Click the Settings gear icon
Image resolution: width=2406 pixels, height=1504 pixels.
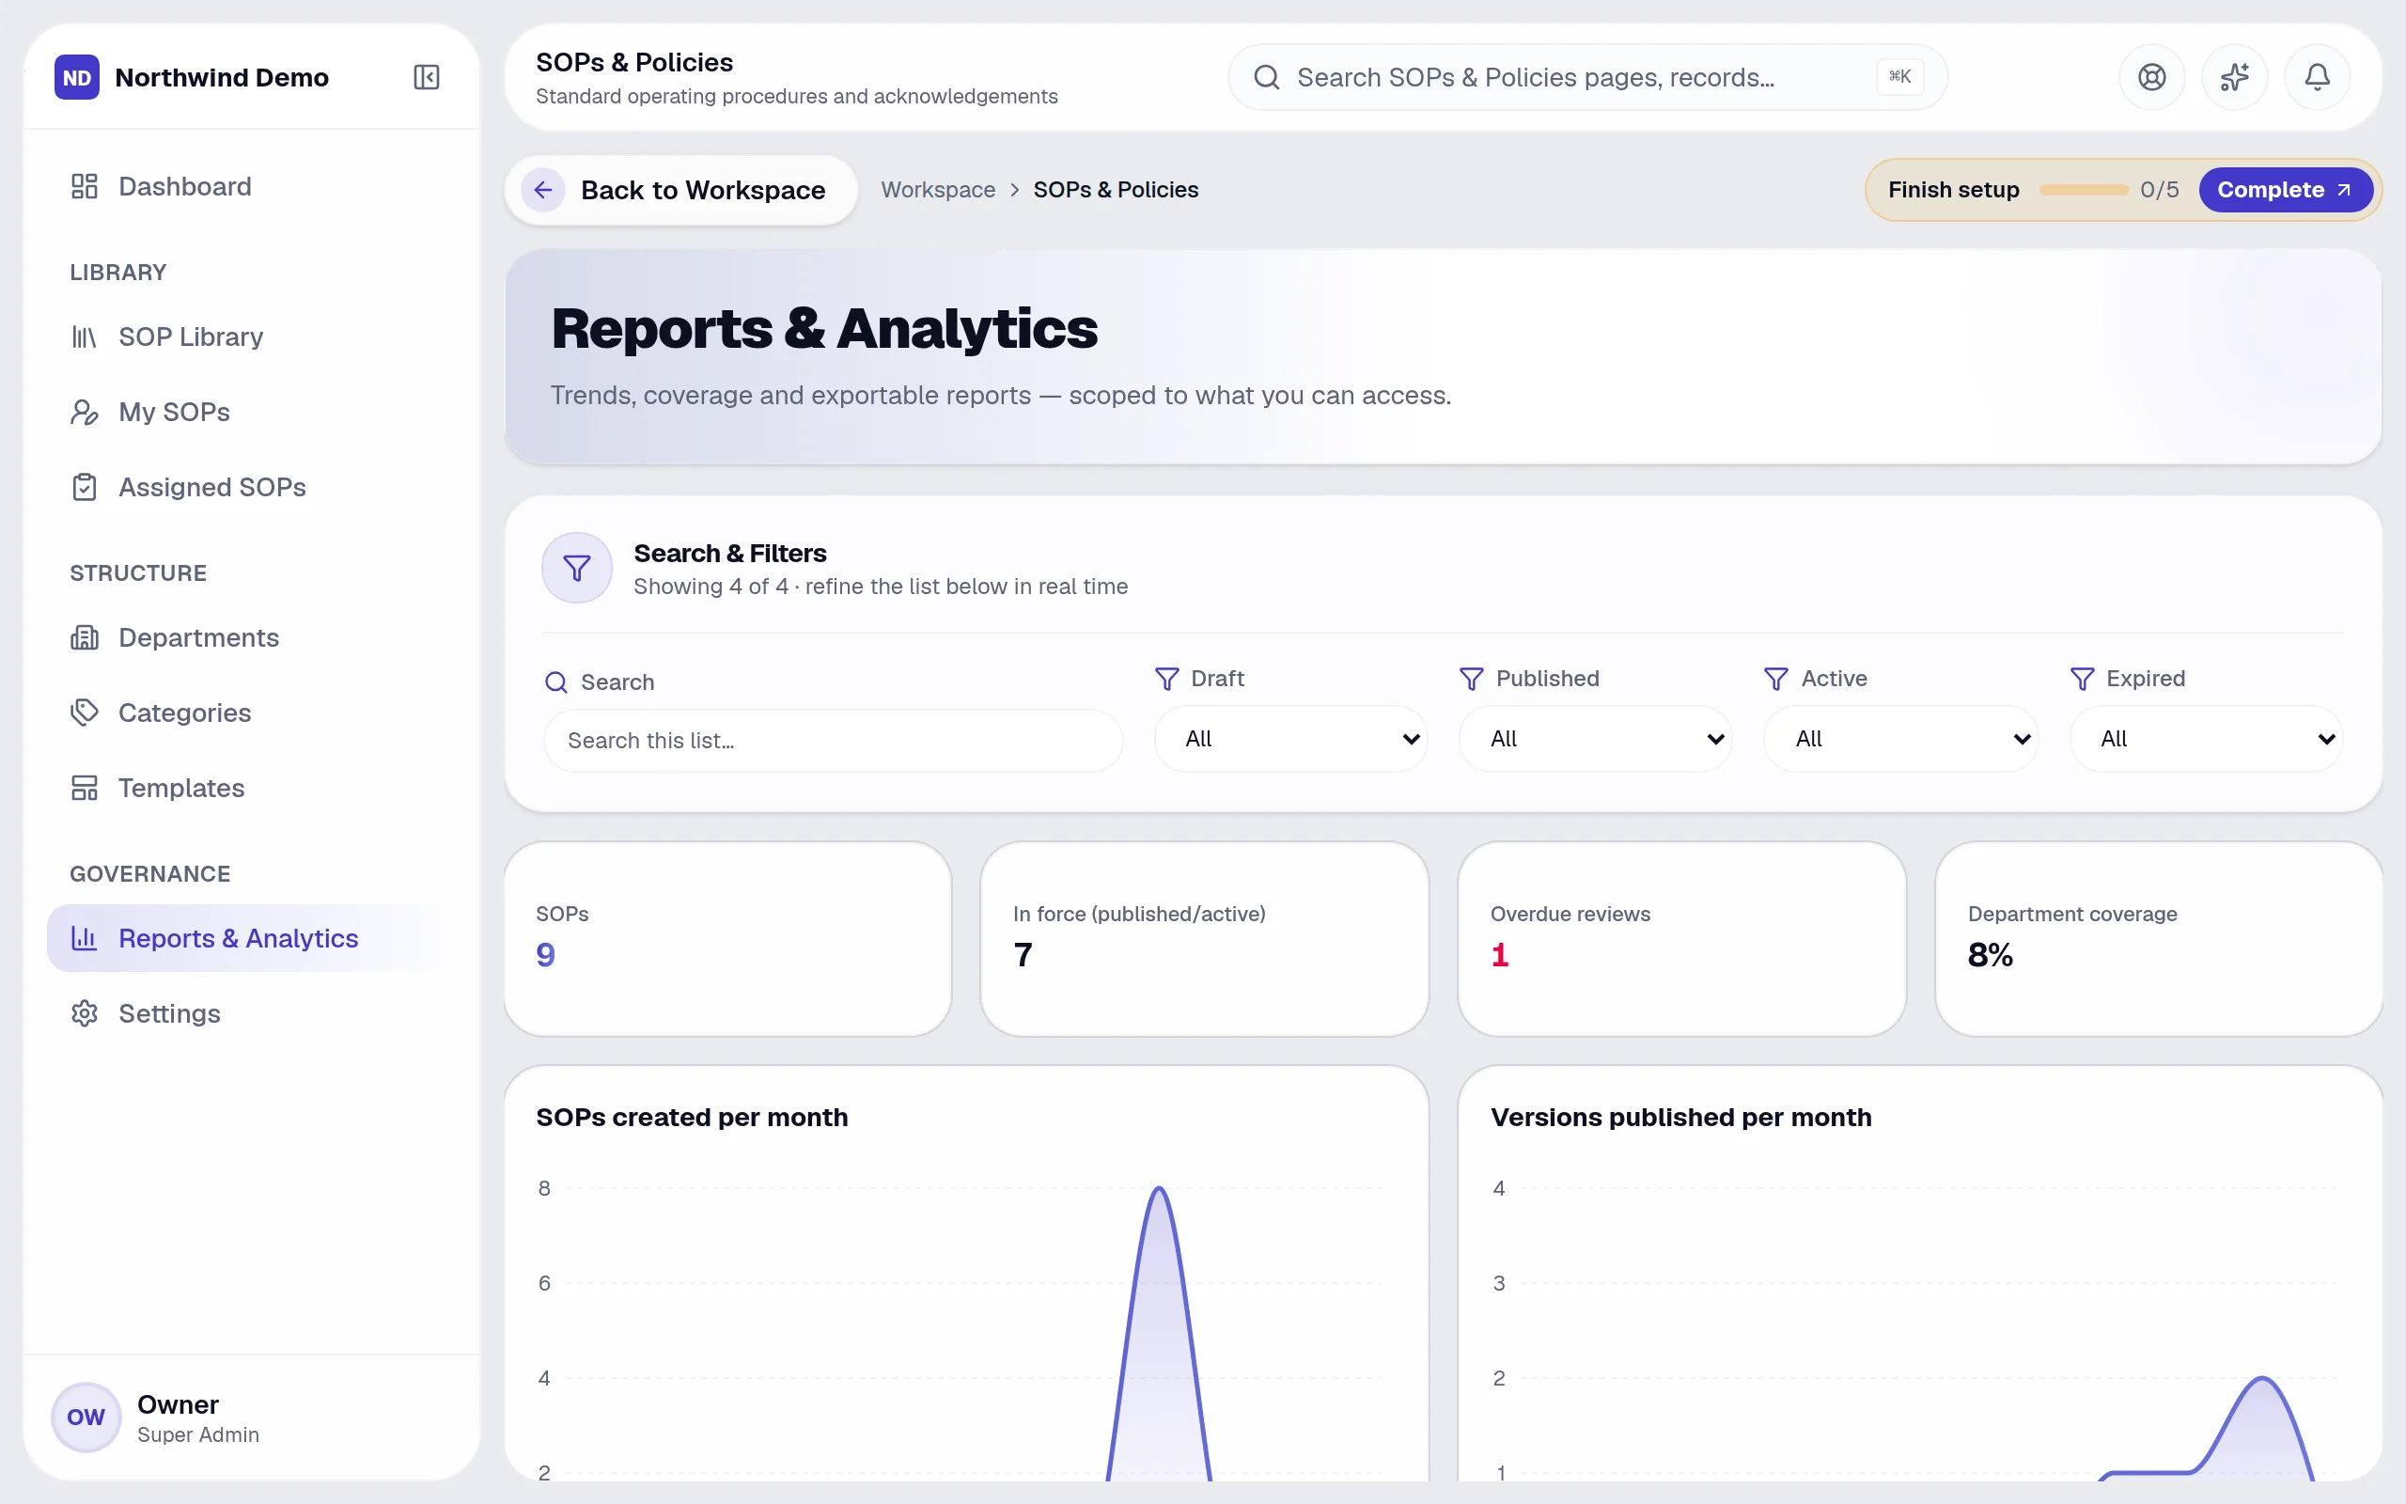coord(85,1013)
